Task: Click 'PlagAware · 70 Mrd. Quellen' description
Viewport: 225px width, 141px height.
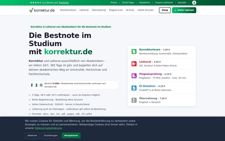Action: 162,78
